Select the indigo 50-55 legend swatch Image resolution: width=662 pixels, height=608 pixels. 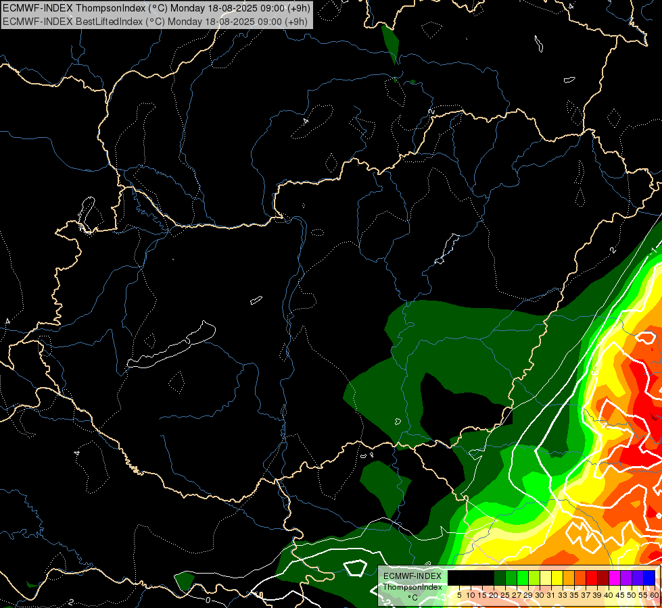coord(638,578)
